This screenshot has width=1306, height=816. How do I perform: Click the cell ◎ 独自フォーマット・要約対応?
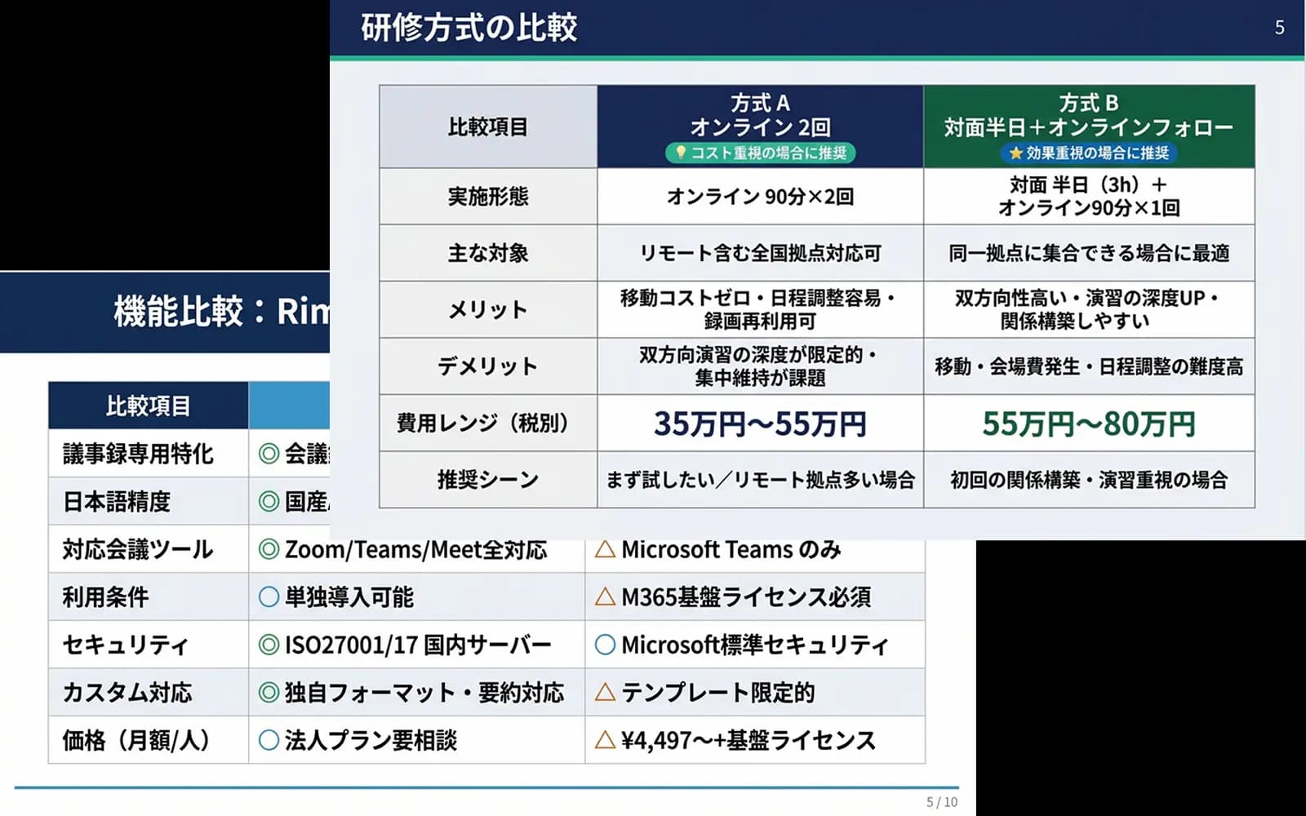point(416,692)
